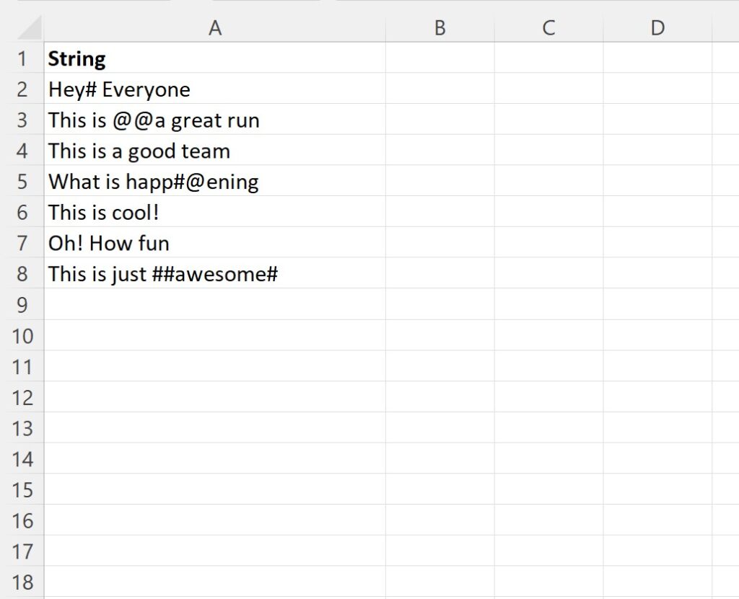
Task: Click empty cell A9 below awesome text
Action: tap(215, 305)
